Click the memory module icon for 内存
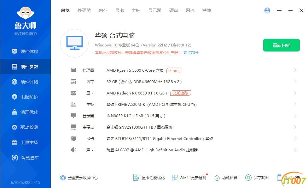The width and height of the screenshot is (308, 188). coord(73,82)
